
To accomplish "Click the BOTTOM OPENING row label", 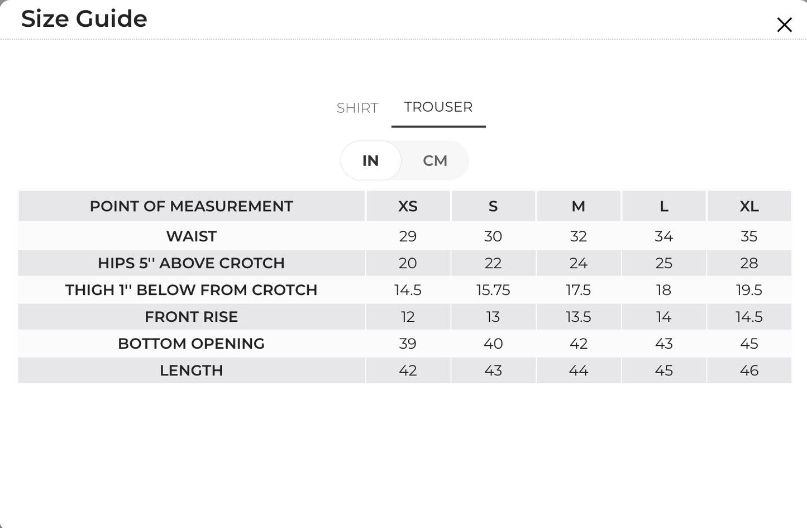I will [x=192, y=344].
